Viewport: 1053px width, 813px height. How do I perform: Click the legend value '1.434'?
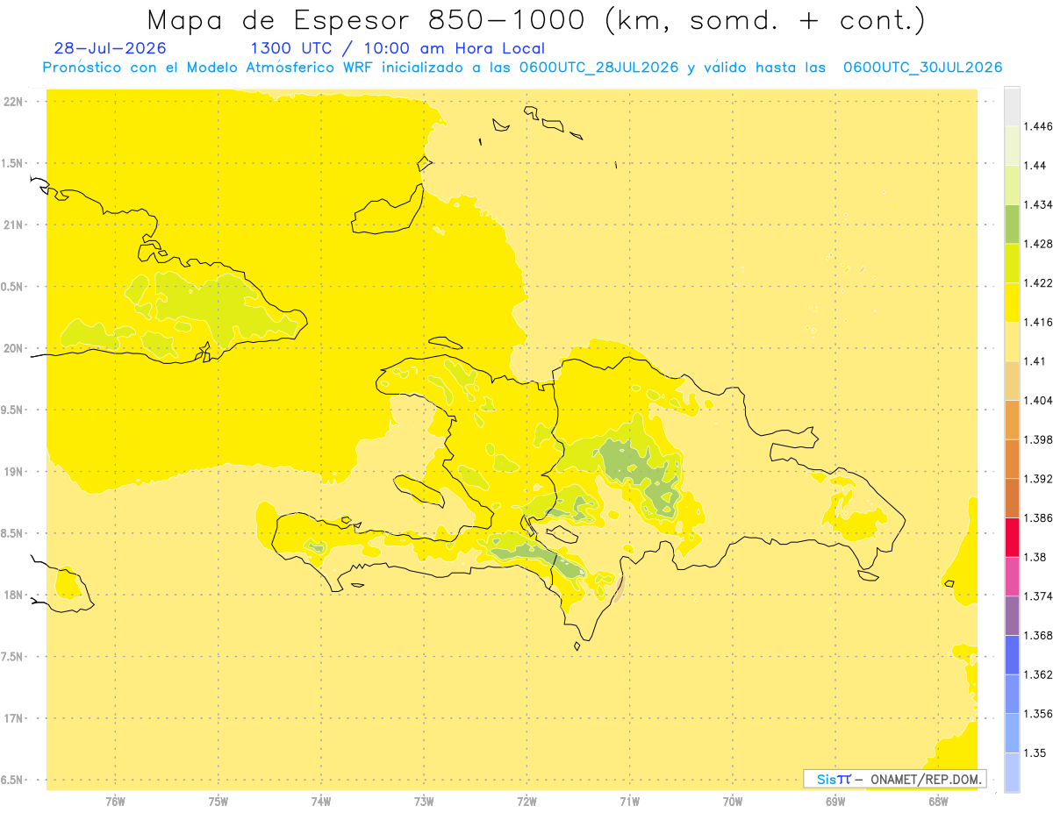tap(1038, 204)
